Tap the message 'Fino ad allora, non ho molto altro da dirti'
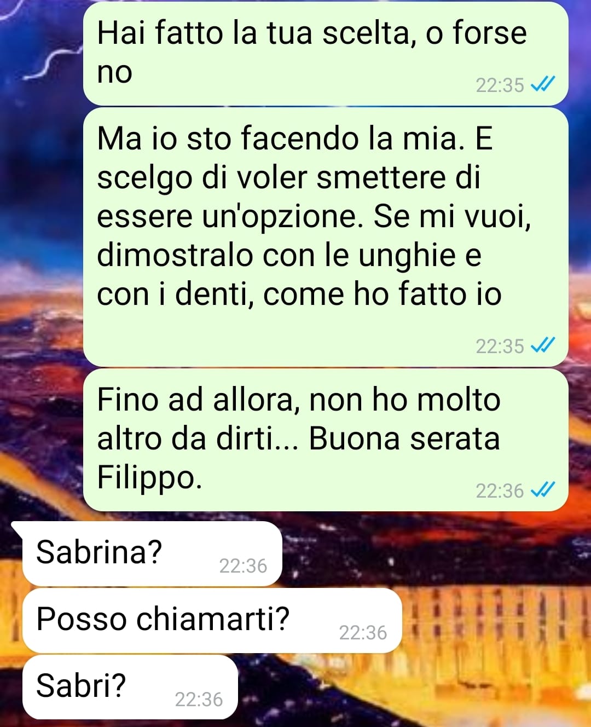Screen dimensions: 591x727 [x=326, y=440]
